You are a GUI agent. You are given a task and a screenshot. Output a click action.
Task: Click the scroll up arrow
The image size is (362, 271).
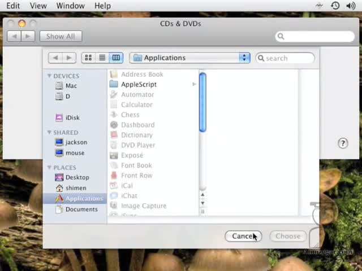point(202,195)
